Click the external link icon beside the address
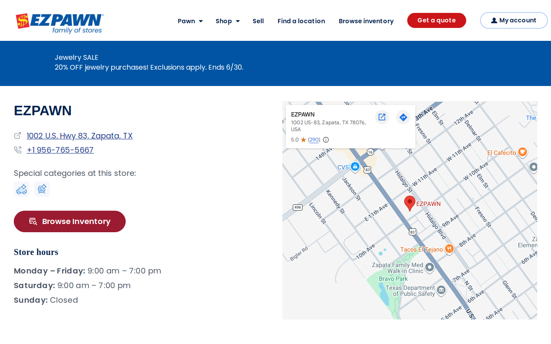 [18, 135]
